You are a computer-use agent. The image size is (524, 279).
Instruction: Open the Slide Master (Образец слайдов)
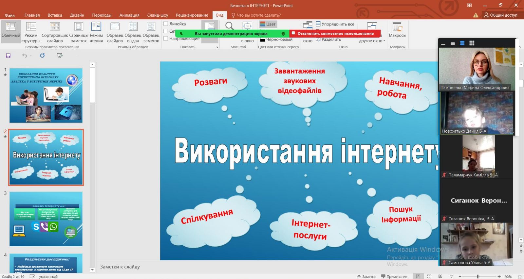point(115,32)
